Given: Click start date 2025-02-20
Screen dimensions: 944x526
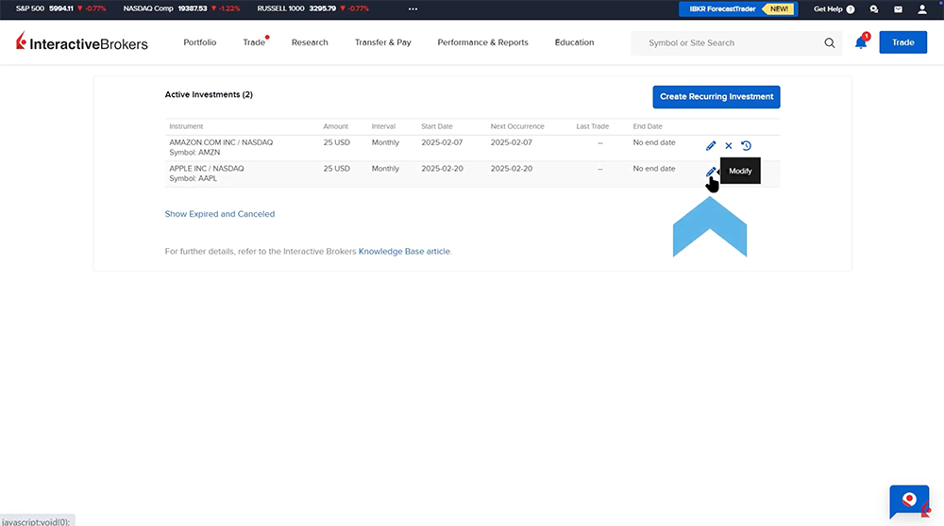Looking at the screenshot, I should 442,169.
